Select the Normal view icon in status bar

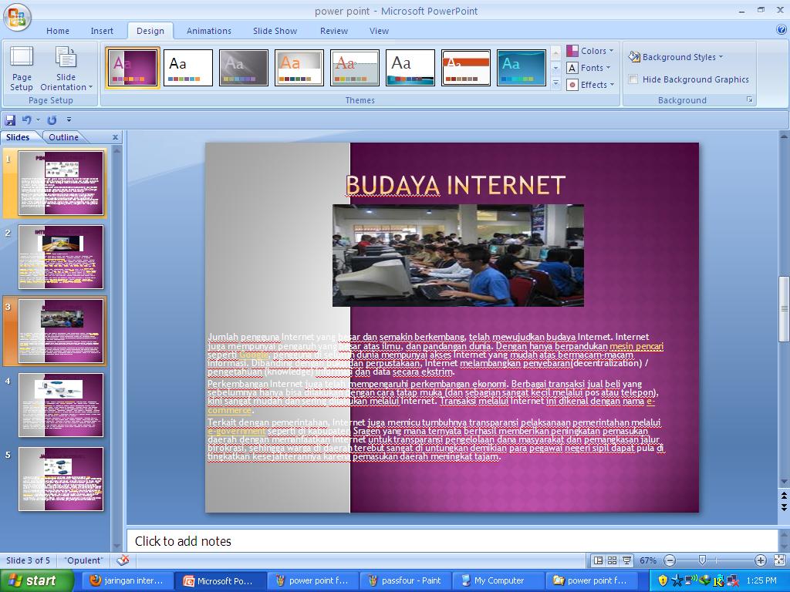click(597, 561)
